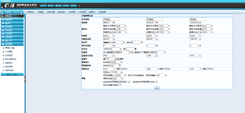Click the page icon beside 参数设定

[4, 63]
